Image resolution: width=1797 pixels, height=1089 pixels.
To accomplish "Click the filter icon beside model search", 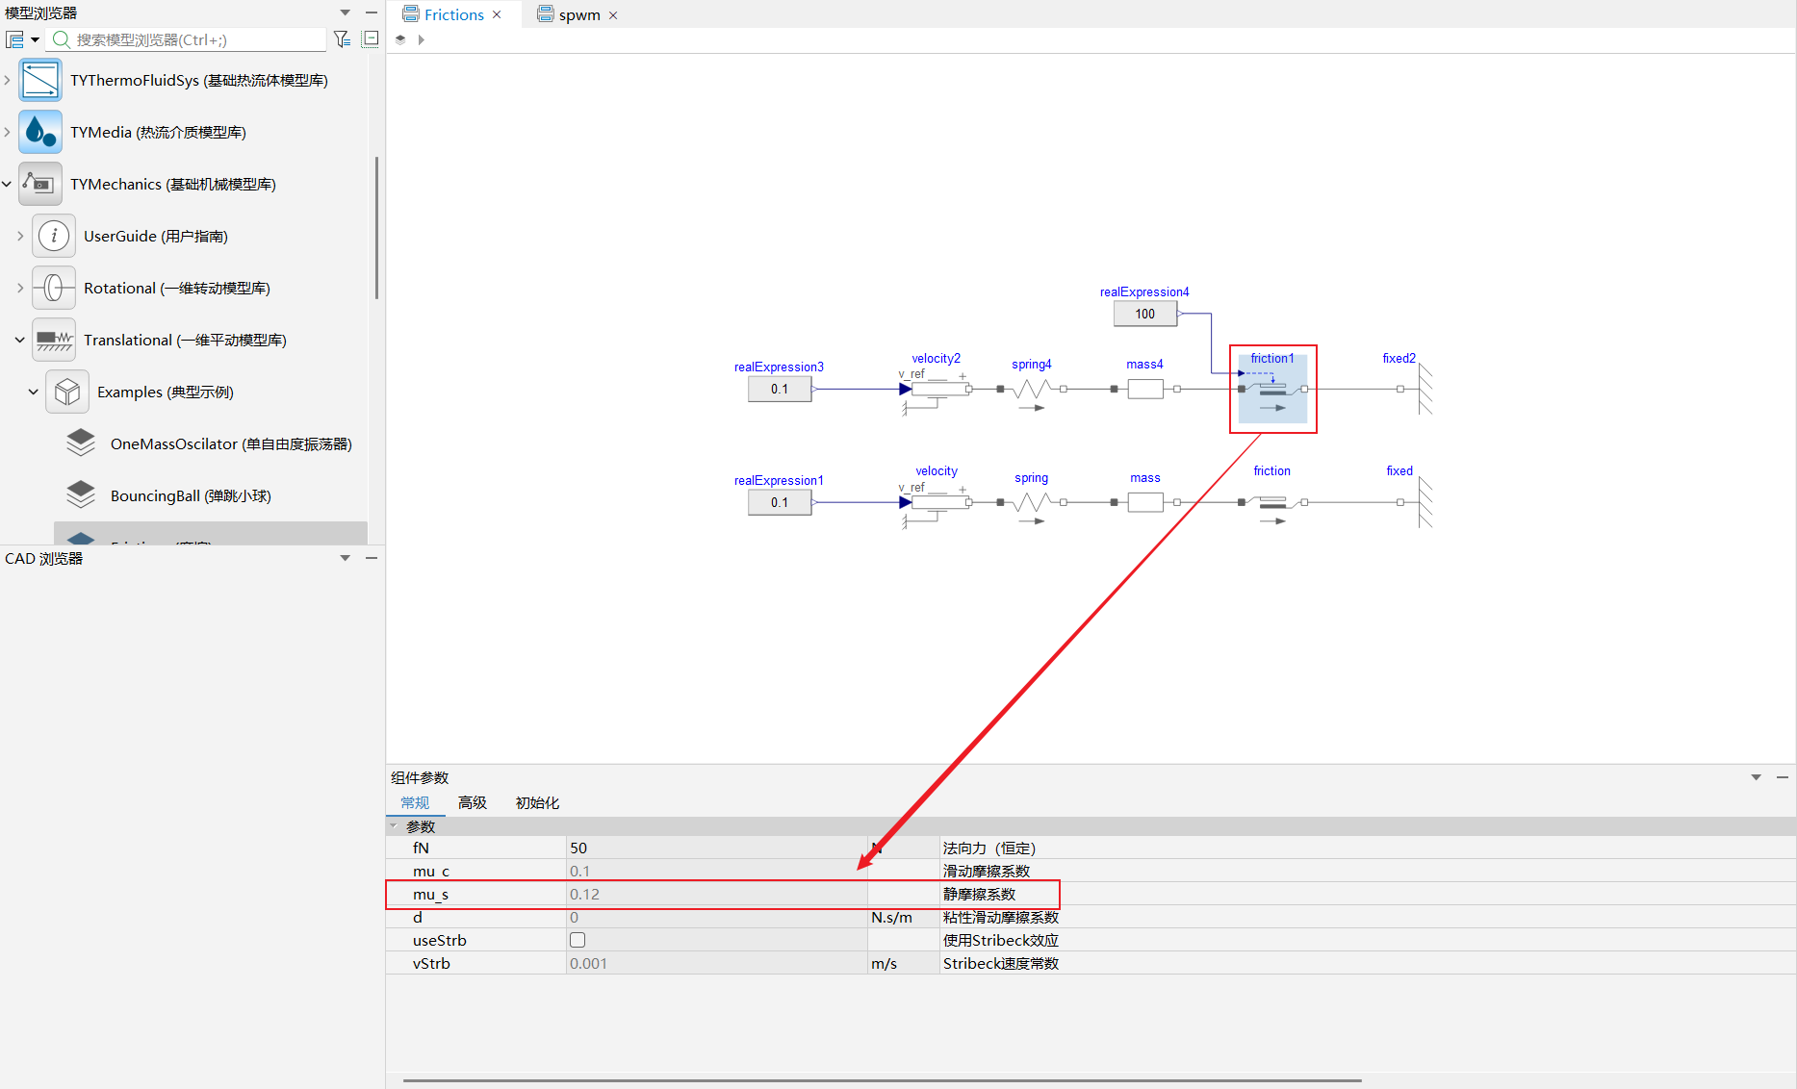I will (342, 39).
